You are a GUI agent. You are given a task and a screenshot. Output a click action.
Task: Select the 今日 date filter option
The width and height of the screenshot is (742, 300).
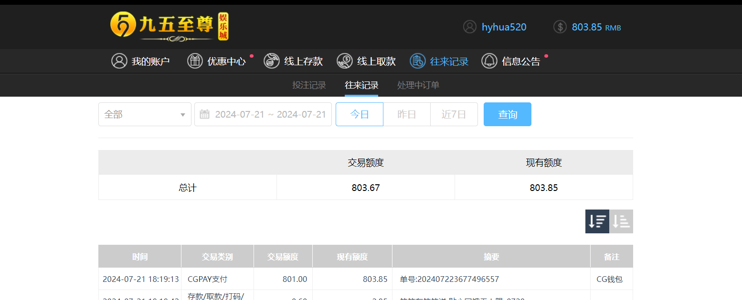pyautogui.click(x=359, y=114)
